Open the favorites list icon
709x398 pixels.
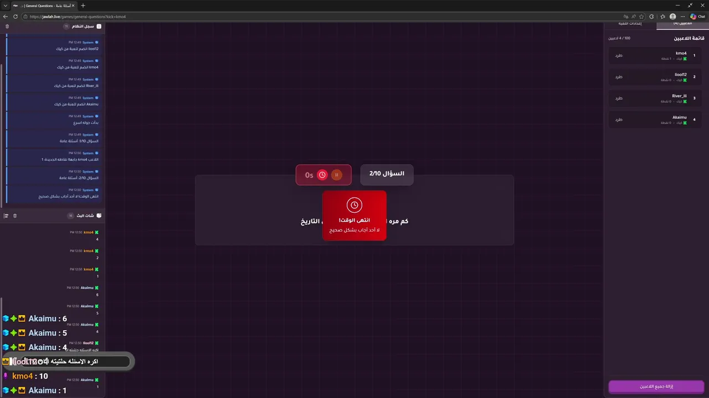coord(663,17)
